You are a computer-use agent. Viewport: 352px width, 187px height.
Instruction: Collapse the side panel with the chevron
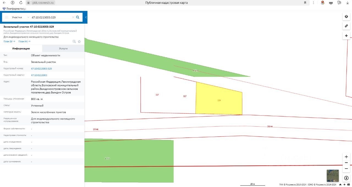(x=86, y=17)
